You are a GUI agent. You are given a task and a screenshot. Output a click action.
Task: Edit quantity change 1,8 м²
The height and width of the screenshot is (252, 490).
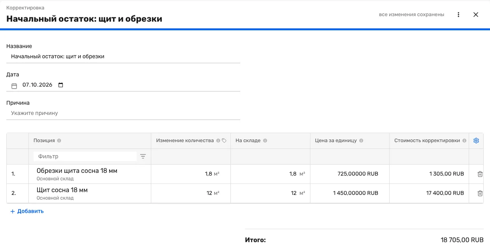click(212, 174)
